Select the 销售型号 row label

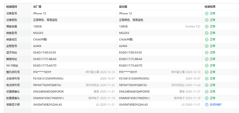(x=12, y=33)
